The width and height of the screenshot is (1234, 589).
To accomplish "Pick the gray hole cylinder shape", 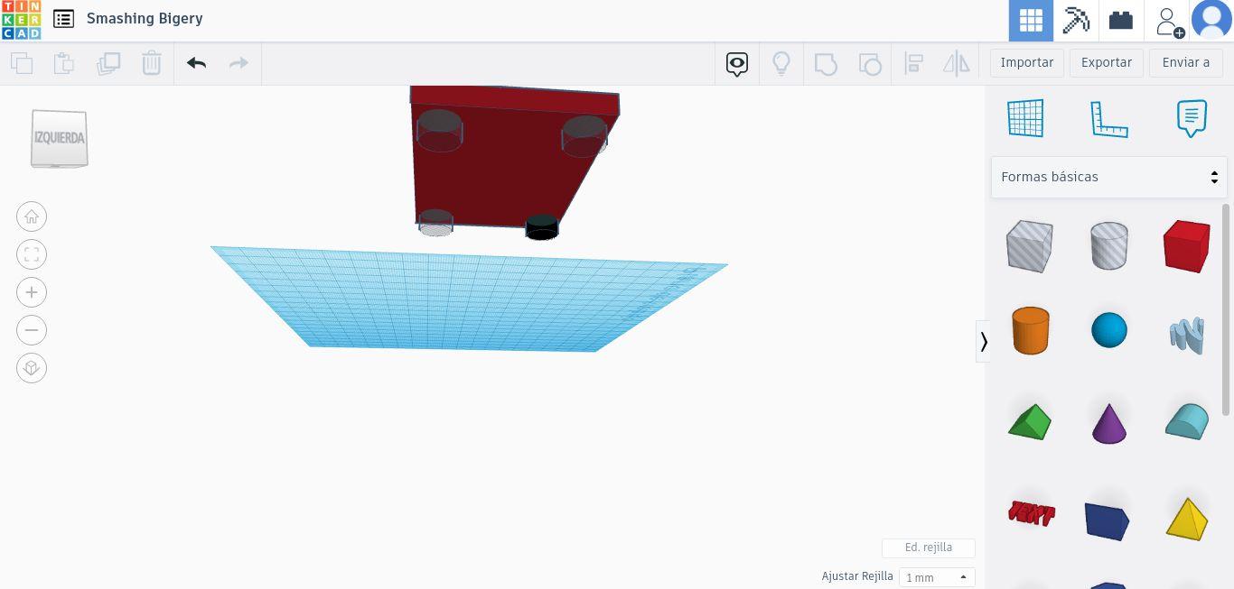I will point(1109,245).
